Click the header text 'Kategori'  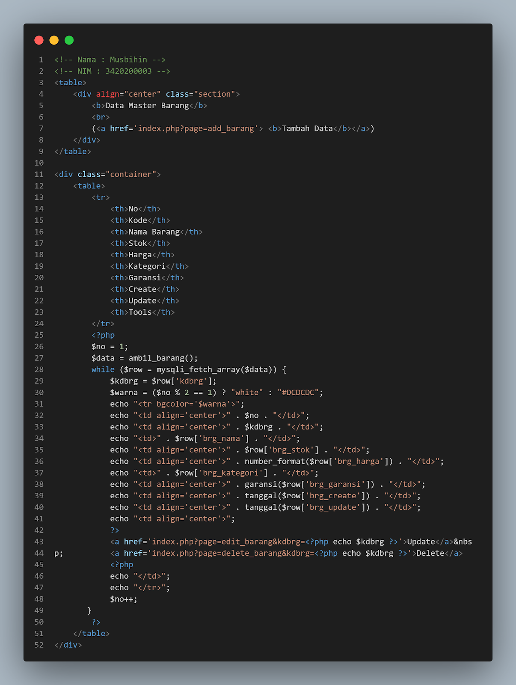(x=147, y=266)
